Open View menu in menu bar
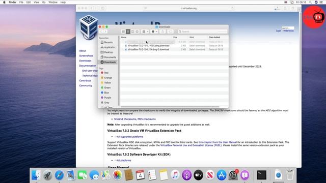The image size is (326, 183). tap(36, 2)
